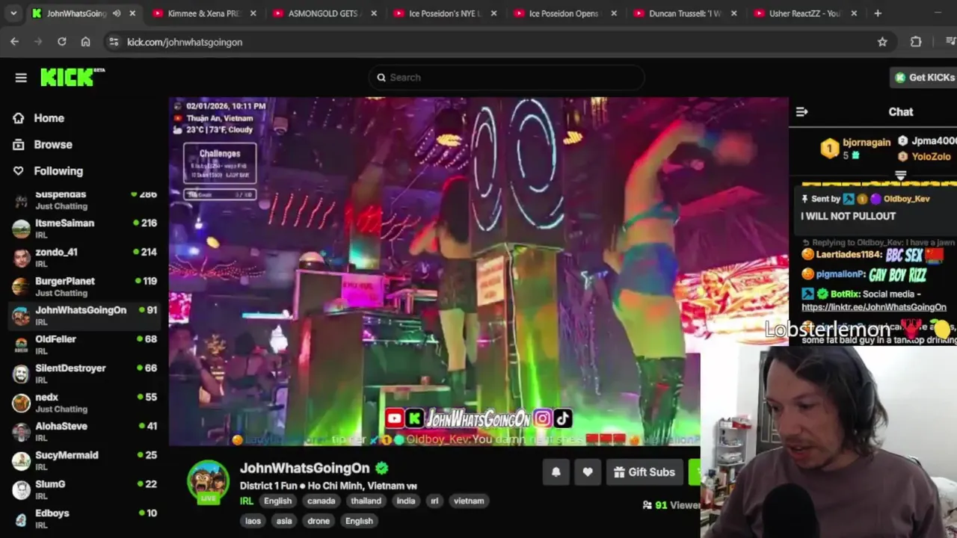
Task: Click the browser address bar URL
Action: [x=185, y=42]
